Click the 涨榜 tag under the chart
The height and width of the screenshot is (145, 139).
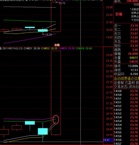click(x=57, y=45)
